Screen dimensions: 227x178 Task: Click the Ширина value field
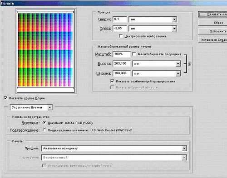(122, 73)
